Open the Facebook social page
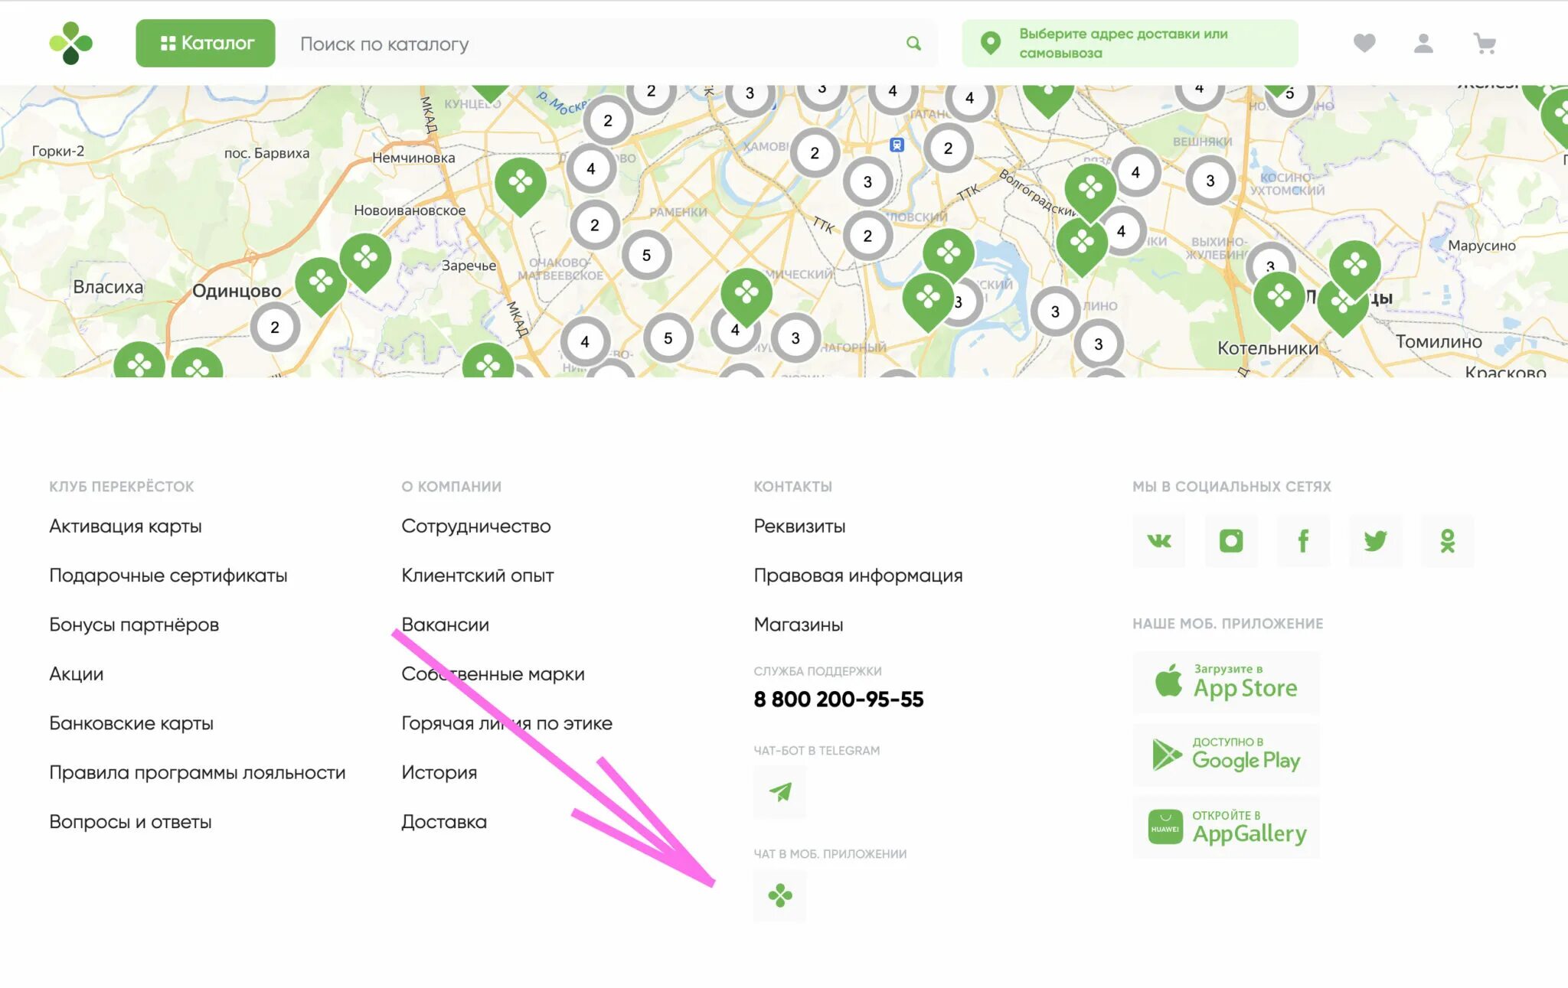 click(1302, 541)
